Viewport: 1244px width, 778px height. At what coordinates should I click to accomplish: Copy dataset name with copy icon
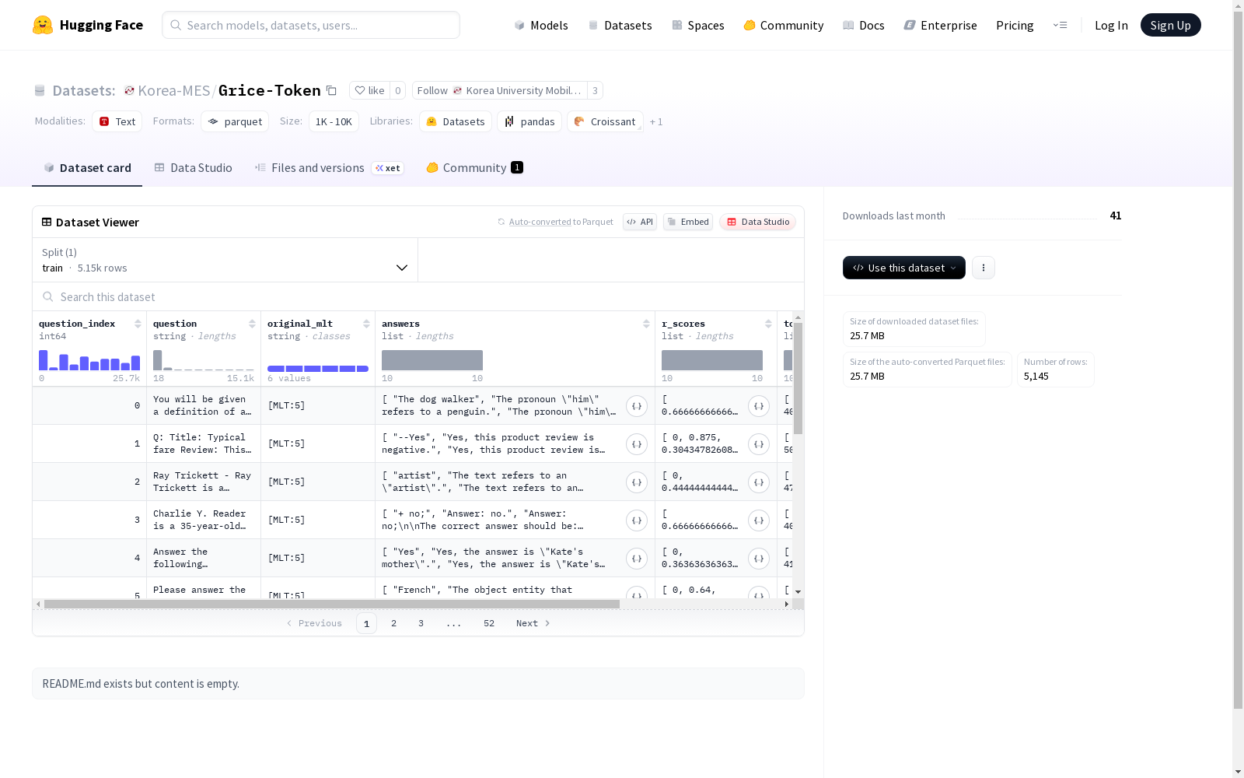click(331, 90)
